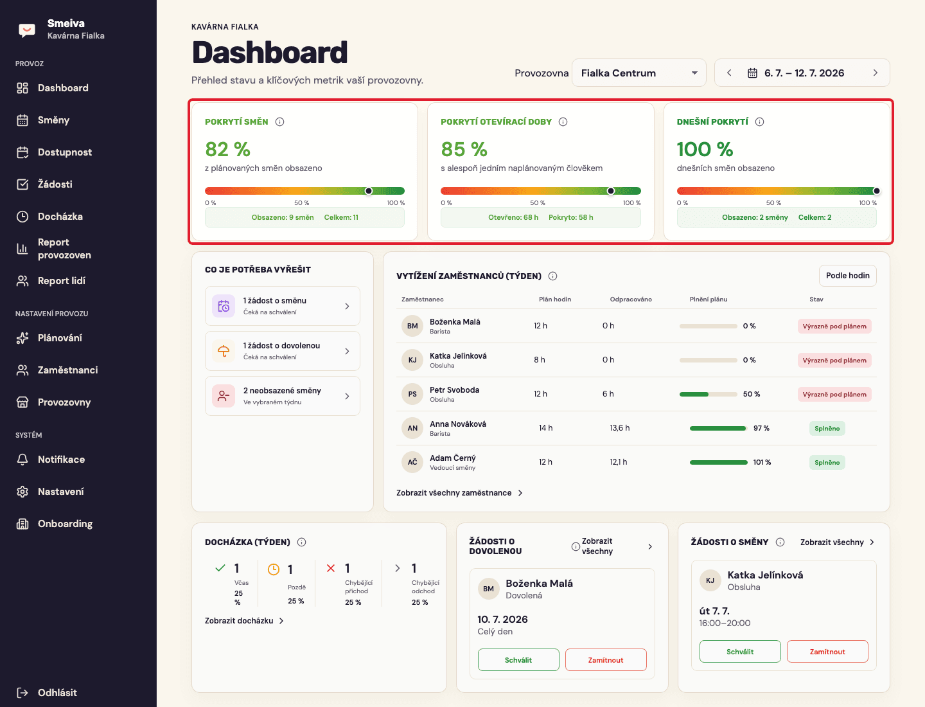925x707 pixels.
Task: Click the calendar icon in date range picker
Action: pos(752,73)
